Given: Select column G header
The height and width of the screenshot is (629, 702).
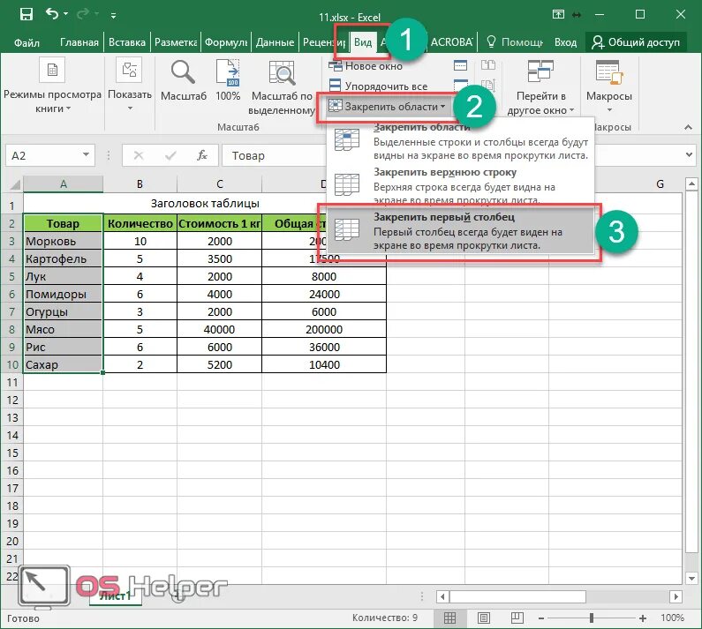Looking at the screenshot, I should [660, 183].
